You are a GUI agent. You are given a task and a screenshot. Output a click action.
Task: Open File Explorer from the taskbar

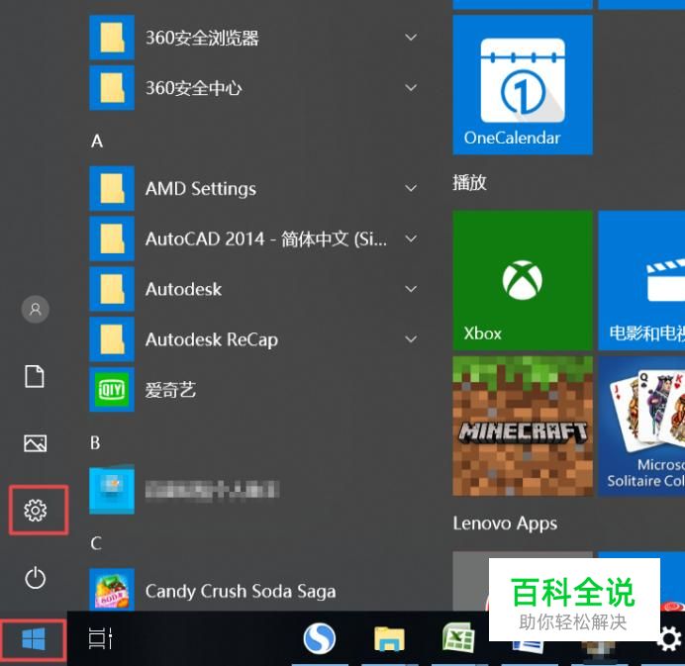(x=389, y=638)
